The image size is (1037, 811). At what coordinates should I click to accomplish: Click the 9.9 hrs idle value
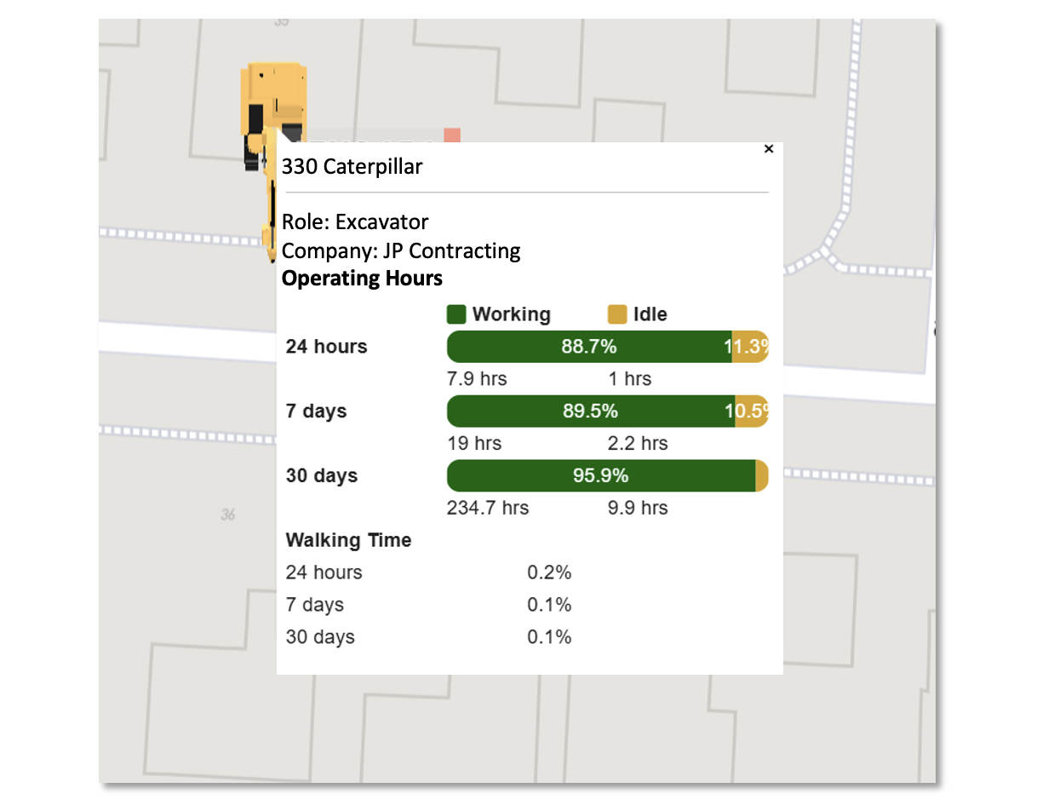click(x=639, y=509)
